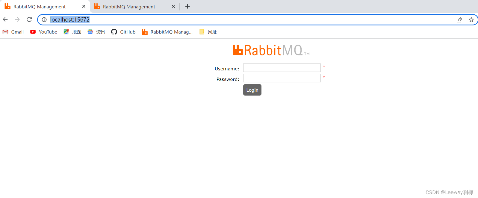Viewport: 478px width, 198px height.
Task: Close the second RabbitMQ Management tab
Action: [x=173, y=6]
